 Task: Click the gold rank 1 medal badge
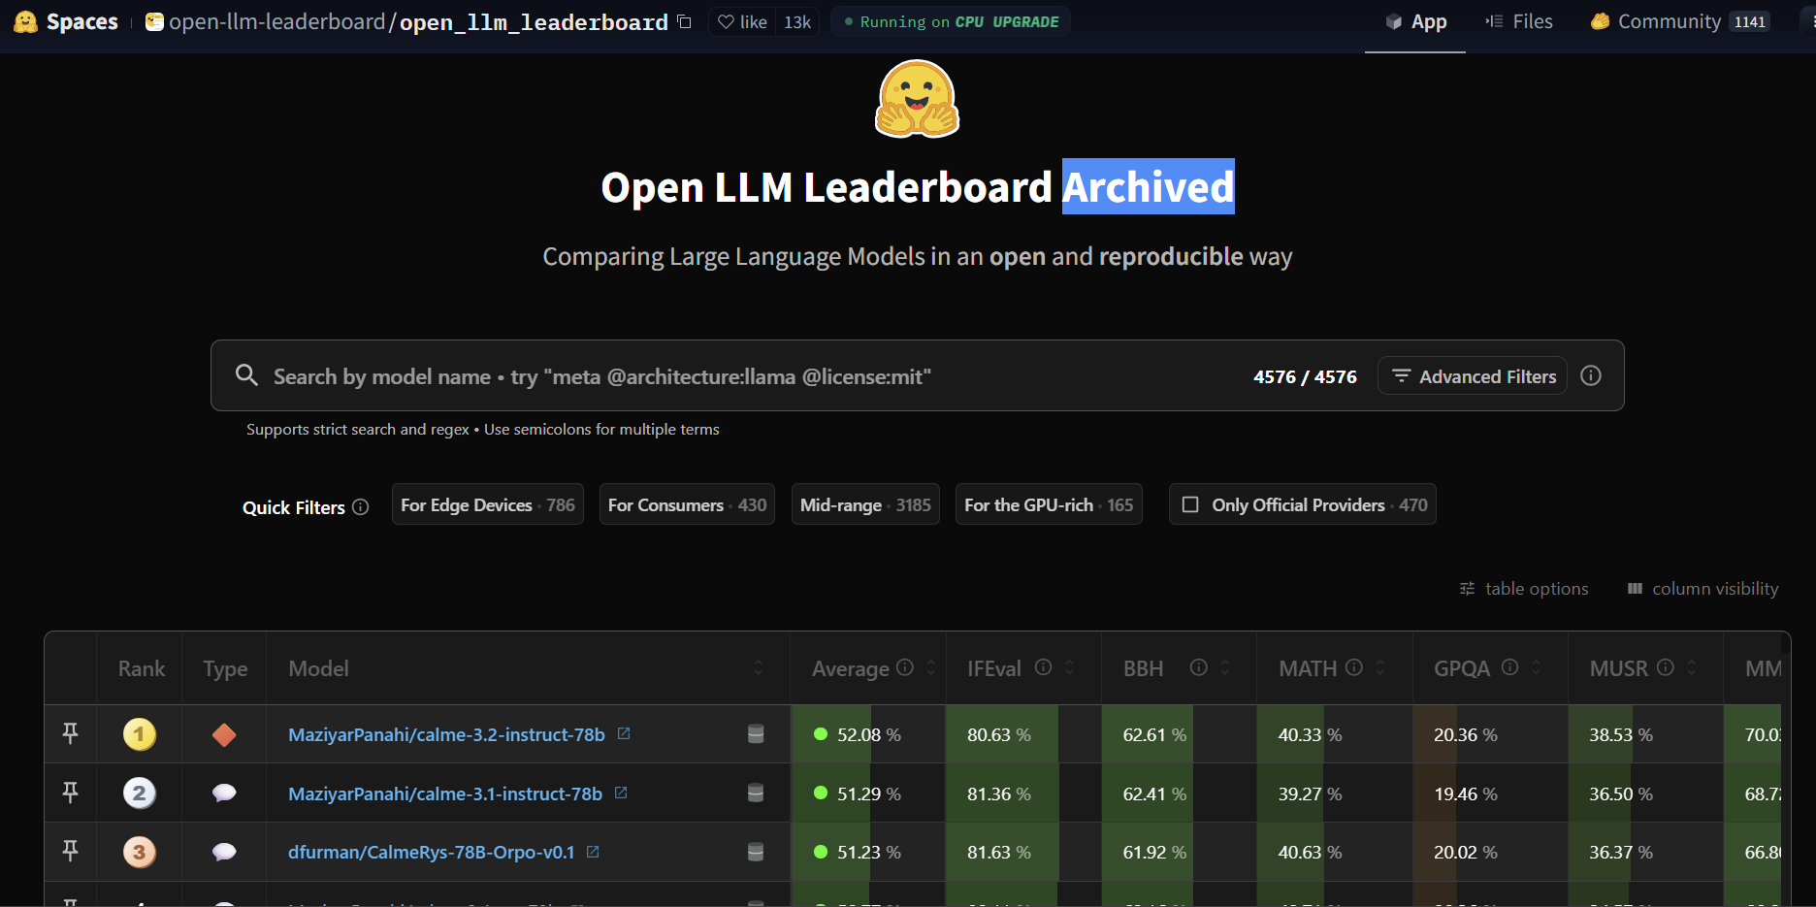point(140,734)
